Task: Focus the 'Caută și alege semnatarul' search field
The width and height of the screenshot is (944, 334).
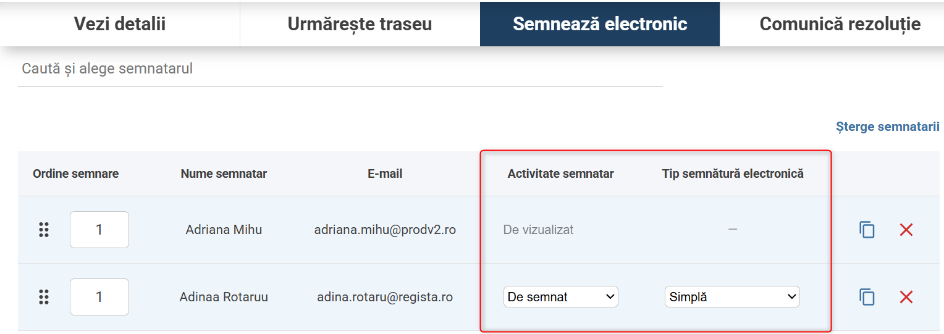Action: tap(340, 69)
